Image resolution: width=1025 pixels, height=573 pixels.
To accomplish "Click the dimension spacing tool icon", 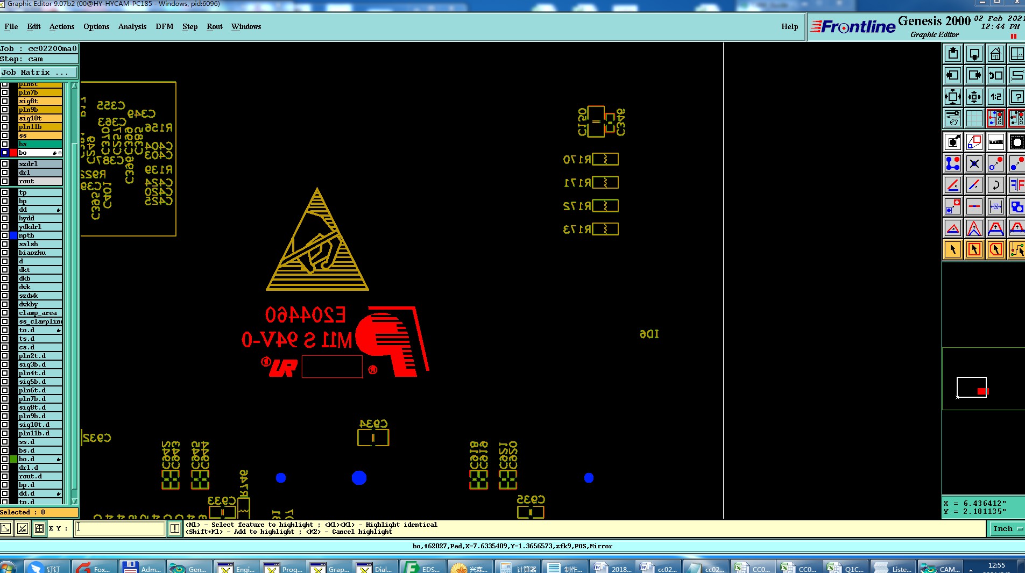I will coord(996,206).
